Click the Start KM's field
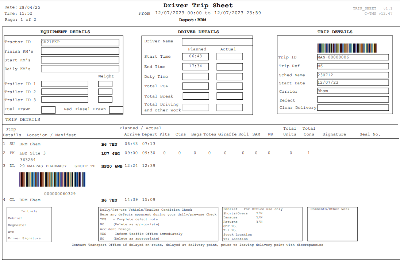This screenshot has height=260, width=400. [80, 60]
